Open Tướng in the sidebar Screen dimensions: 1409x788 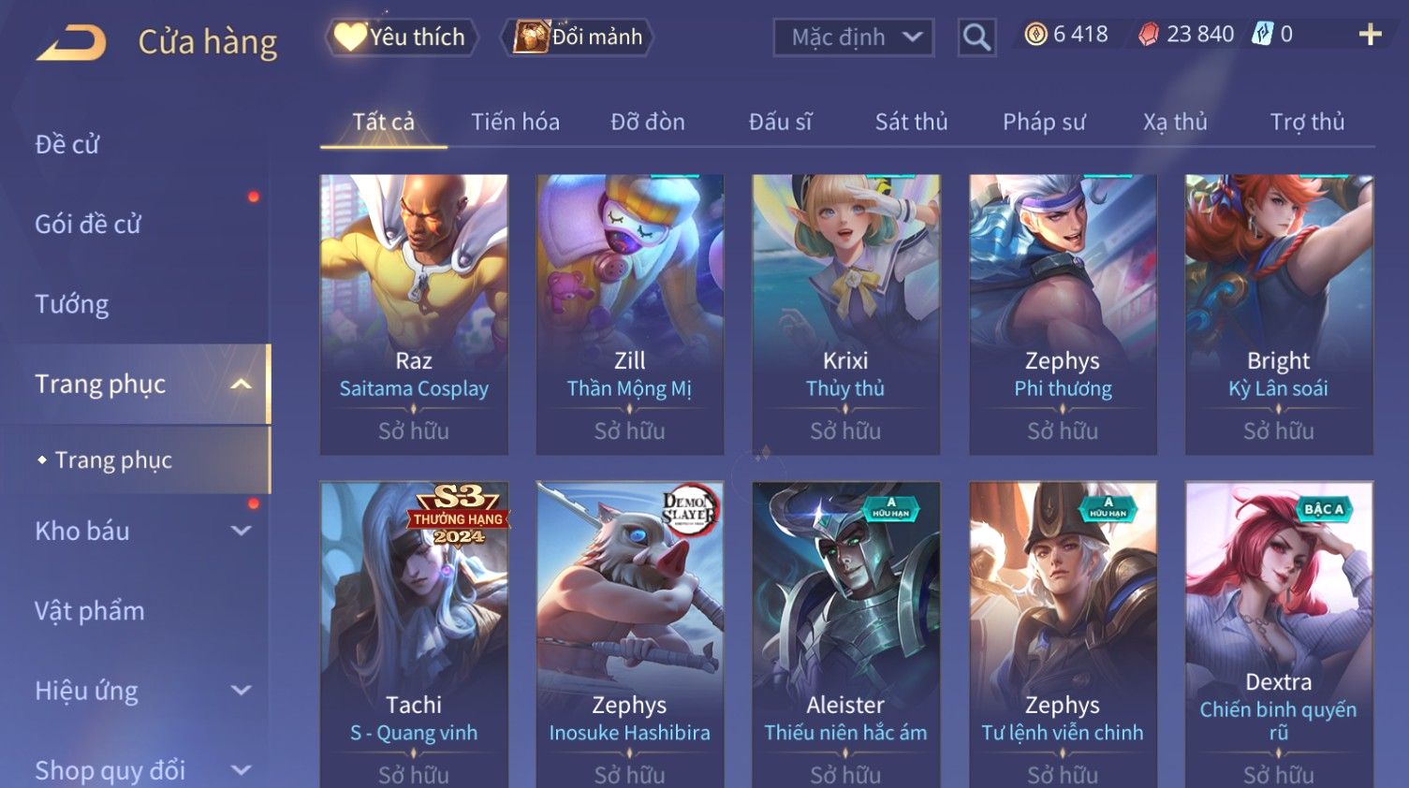pos(72,304)
